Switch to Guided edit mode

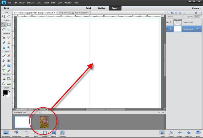(x=102, y=8)
